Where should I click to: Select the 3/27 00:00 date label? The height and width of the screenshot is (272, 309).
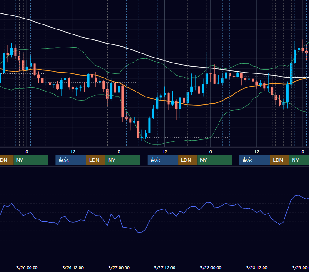[x=119, y=267]
